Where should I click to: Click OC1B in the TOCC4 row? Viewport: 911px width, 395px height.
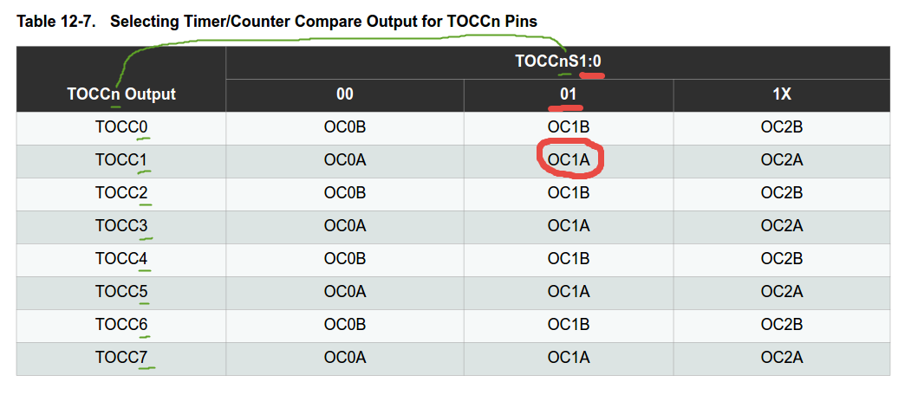coord(569,258)
